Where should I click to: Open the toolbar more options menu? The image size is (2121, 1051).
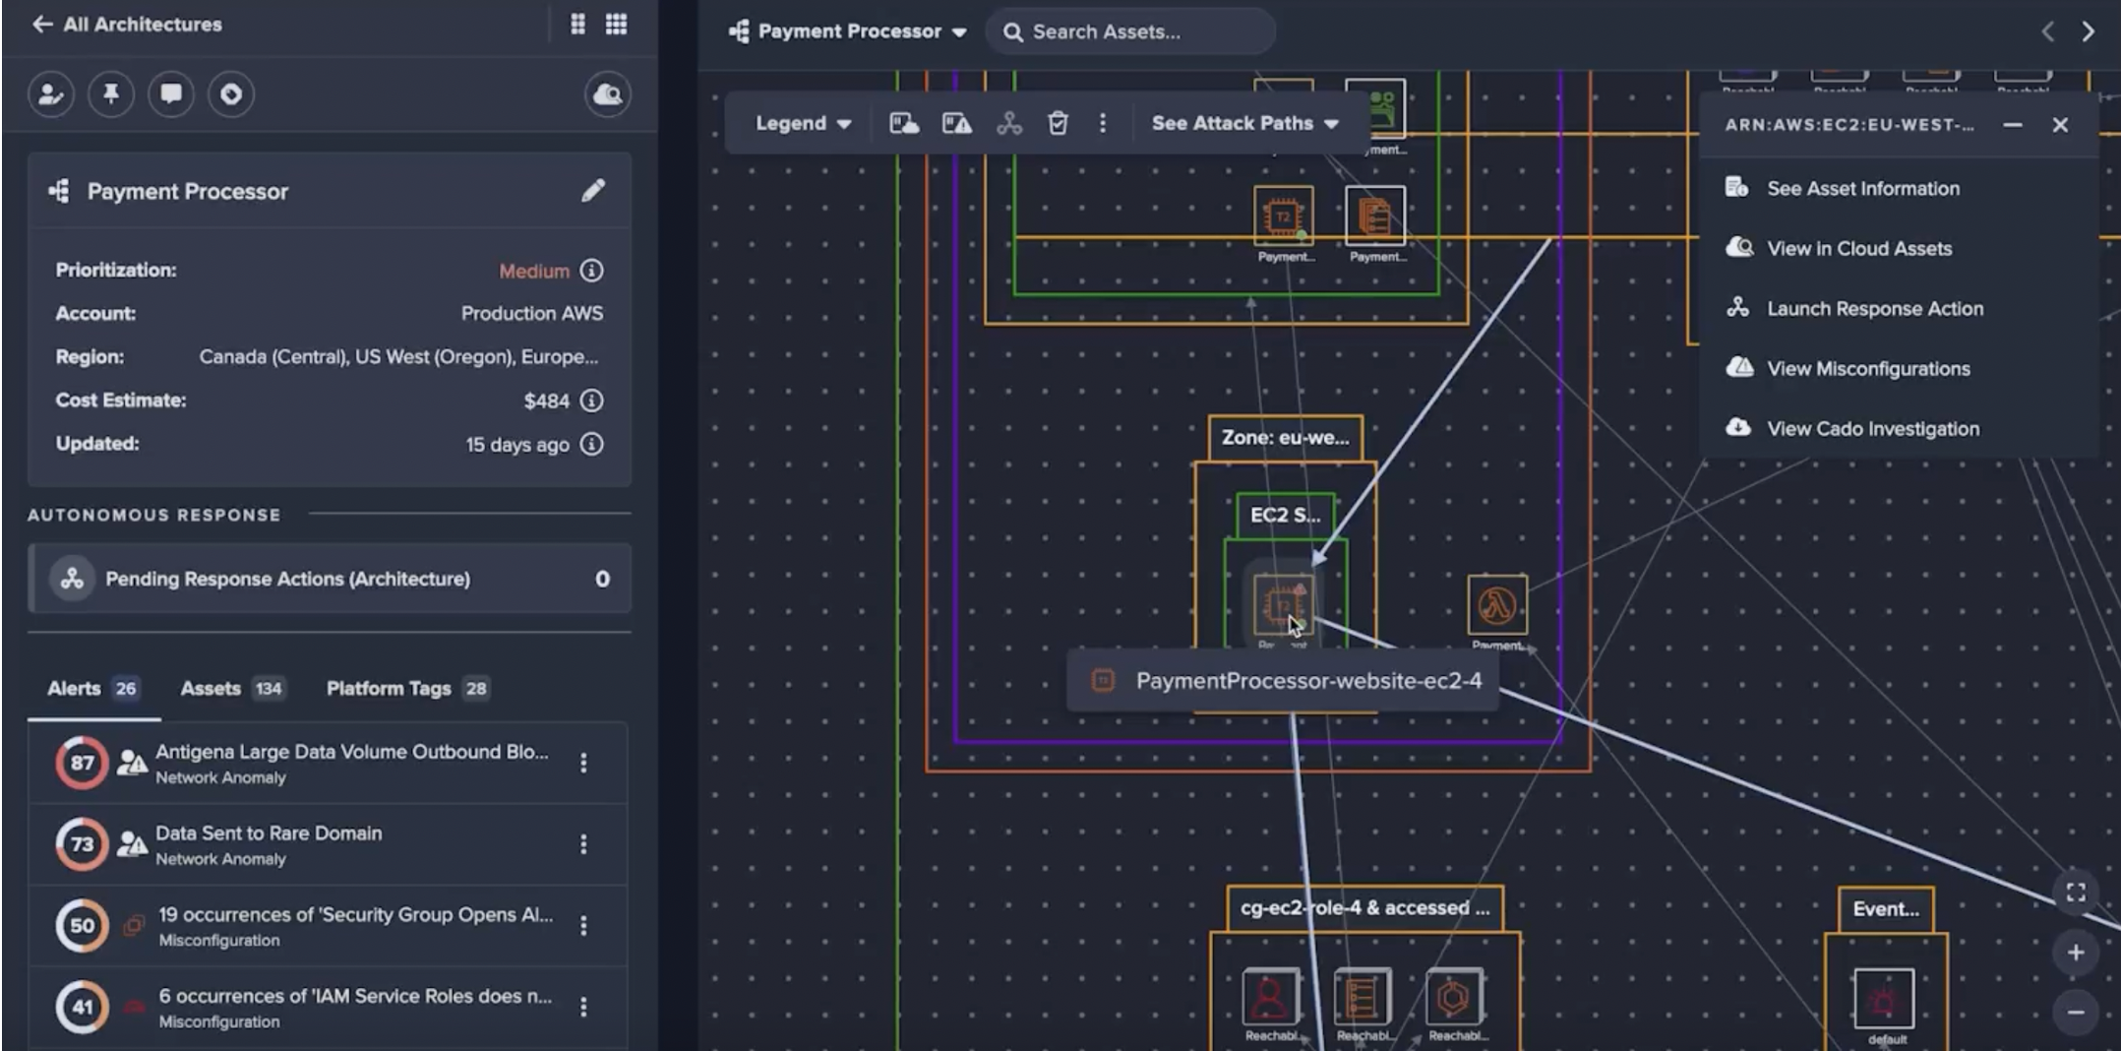point(1103,123)
